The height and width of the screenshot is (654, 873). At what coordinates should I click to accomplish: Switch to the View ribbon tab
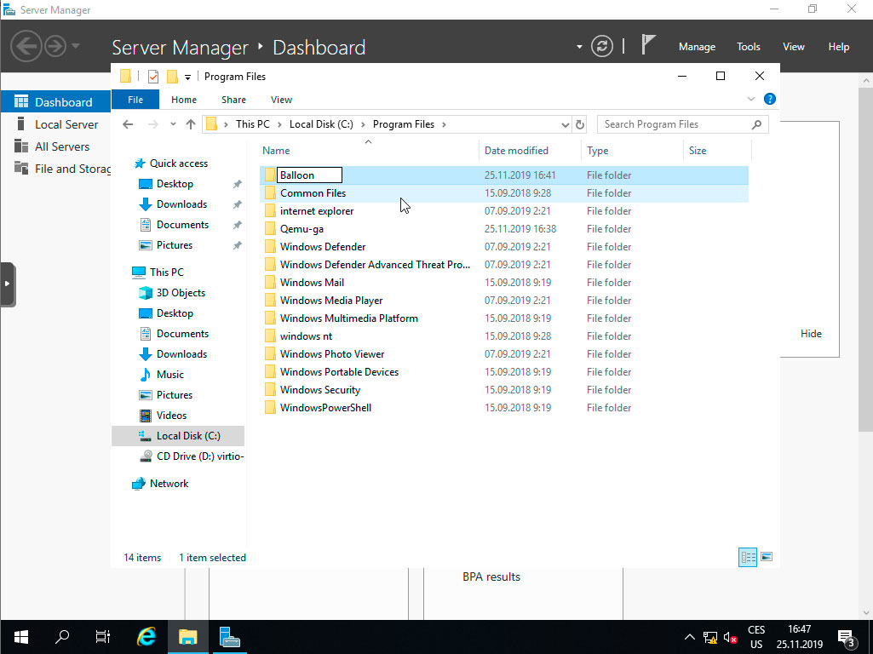(x=281, y=100)
